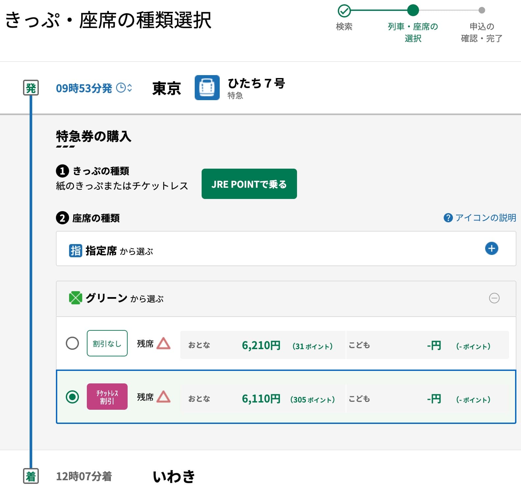Click the いわき arrival station name
The image size is (521, 500).
[x=174, y=476]
